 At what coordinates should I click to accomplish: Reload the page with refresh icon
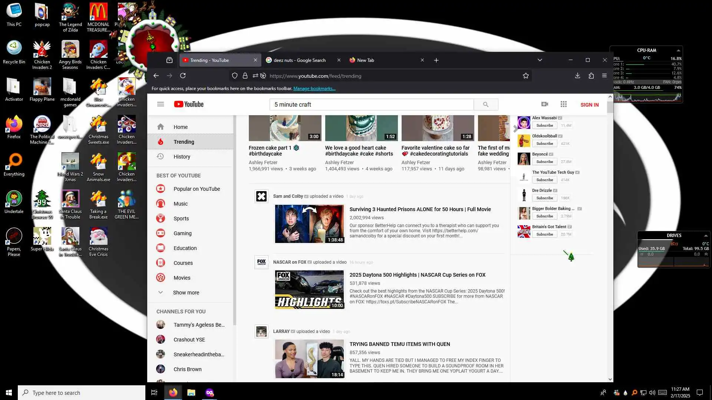click(183, 76)
